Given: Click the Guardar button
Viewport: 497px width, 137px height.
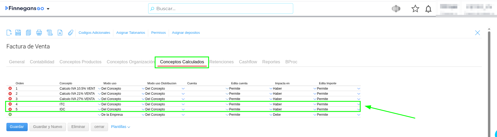Looking at the screenshot, I should point(17,127).
